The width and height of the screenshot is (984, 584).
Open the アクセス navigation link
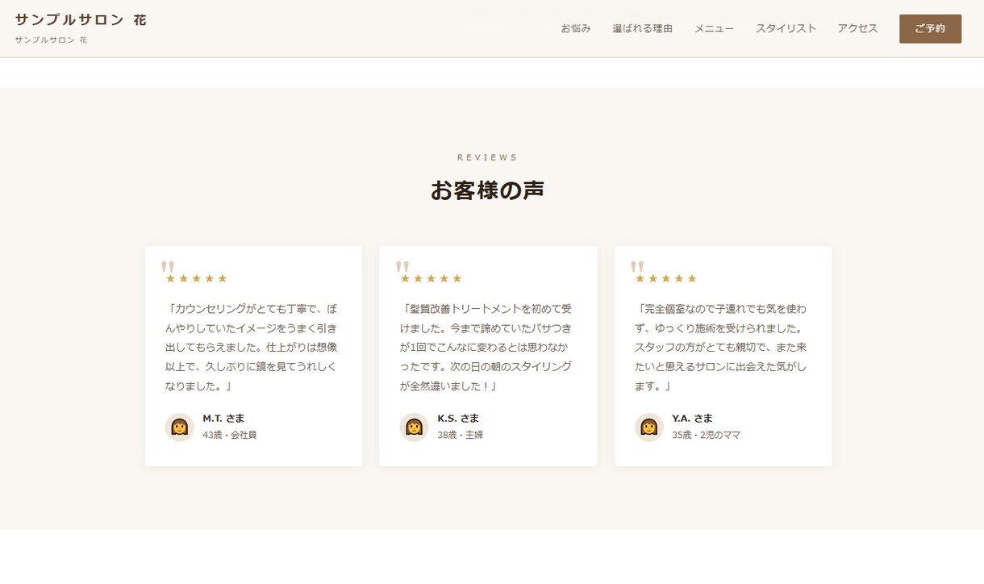pos(857,28)
